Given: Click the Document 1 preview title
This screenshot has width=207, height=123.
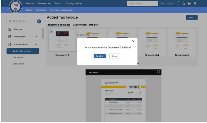Looking at the screenshot, I should (94, 72).
